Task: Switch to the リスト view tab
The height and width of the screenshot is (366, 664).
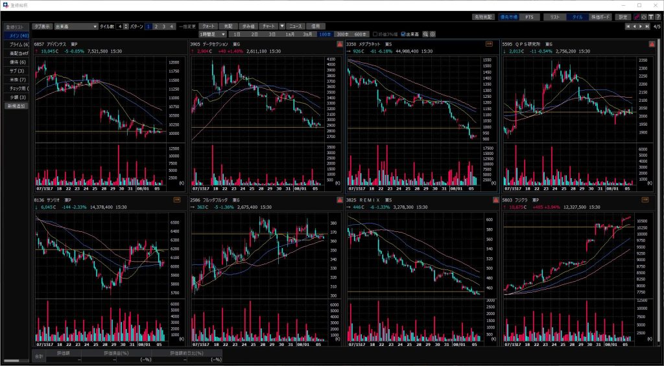Action: pos(554,17)
